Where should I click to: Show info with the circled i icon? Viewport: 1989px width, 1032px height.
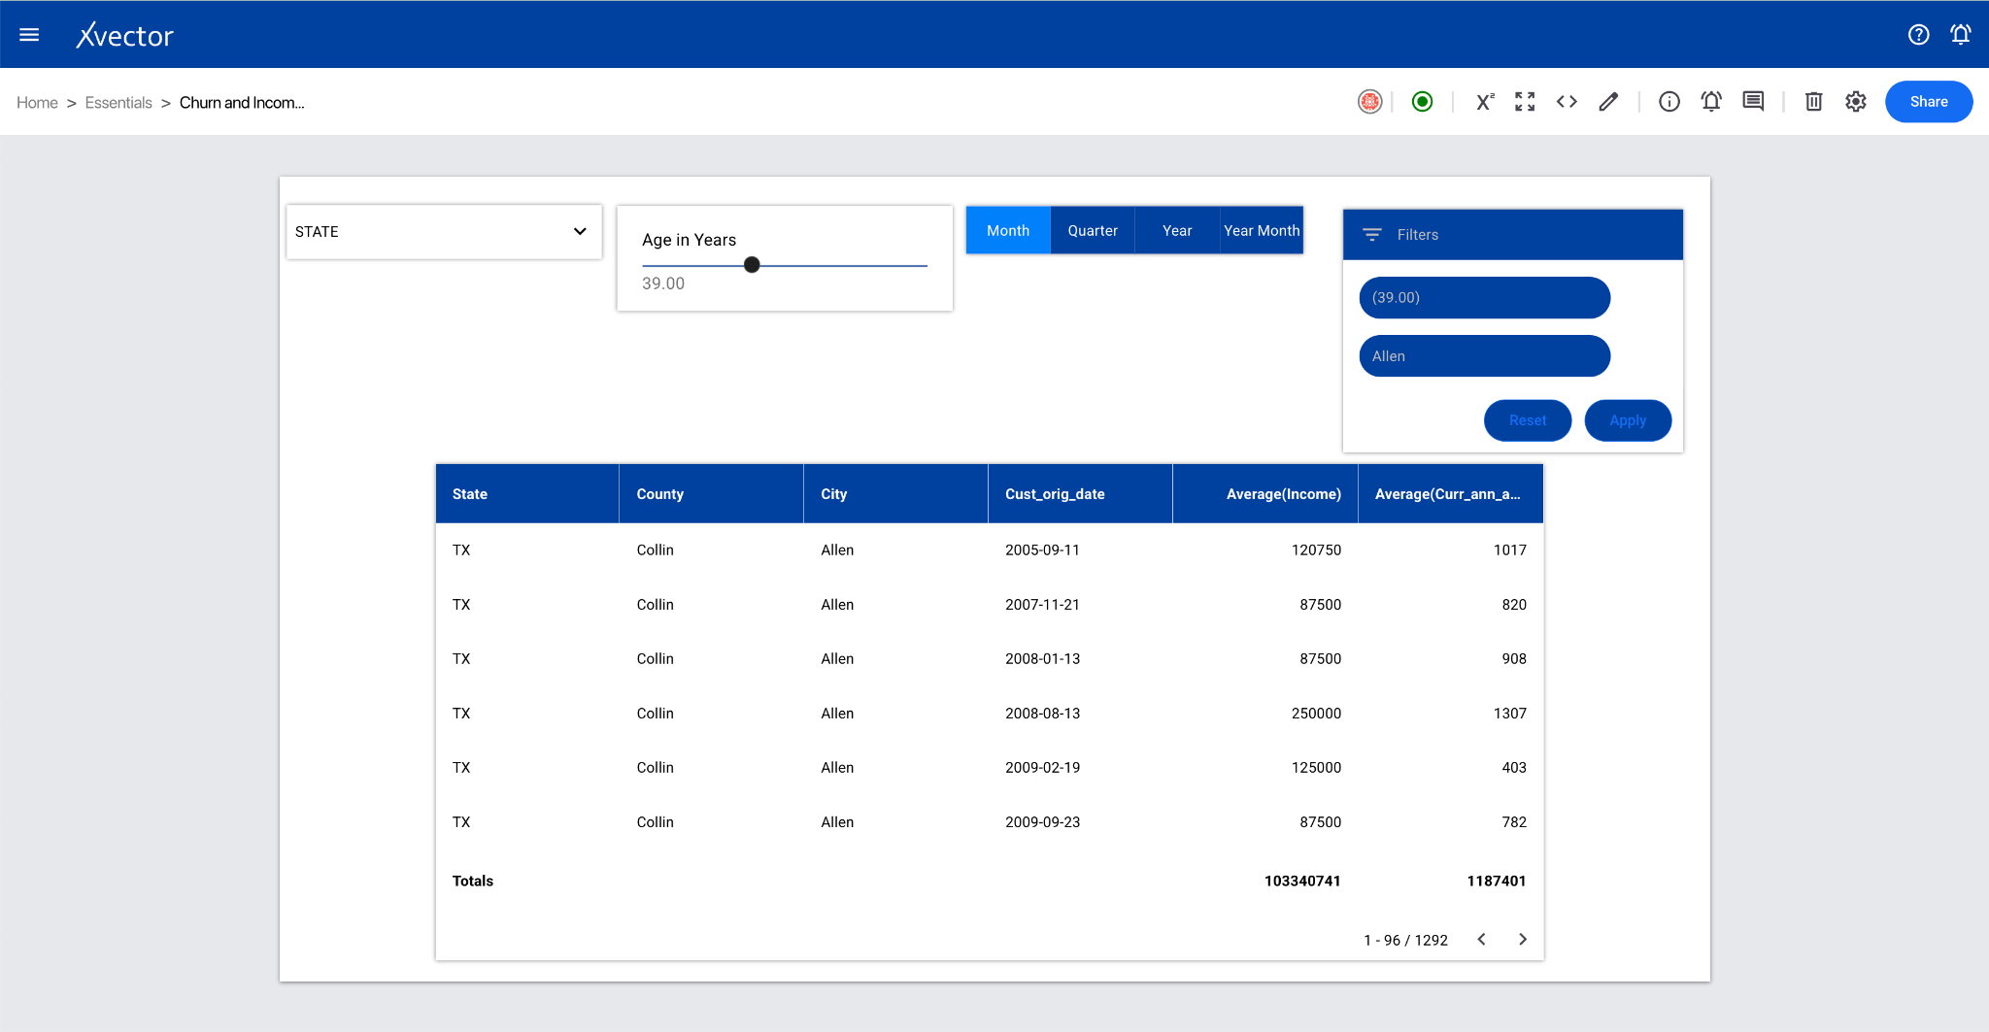click(x=1669, y=102)
